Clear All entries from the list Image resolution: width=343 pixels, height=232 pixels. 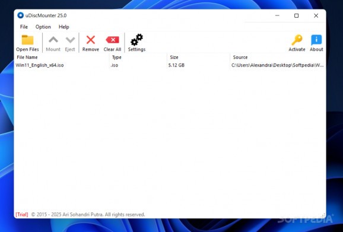click(112, 43)
